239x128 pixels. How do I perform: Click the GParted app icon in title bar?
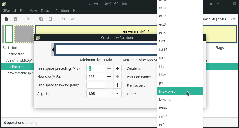(x=4, y=4)
